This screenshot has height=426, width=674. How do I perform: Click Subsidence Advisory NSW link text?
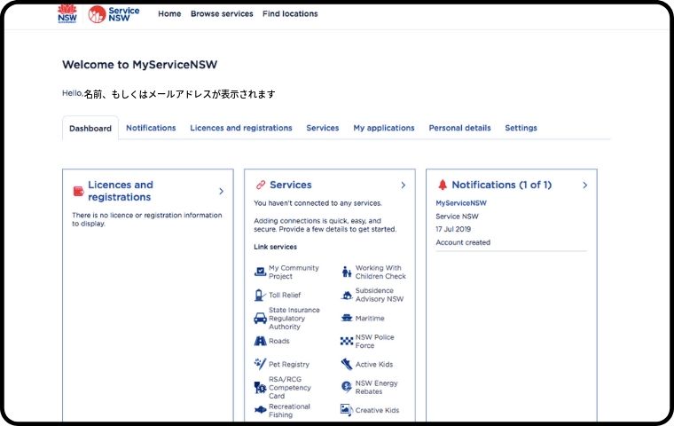pyautogui.click(x=380, y=295)
